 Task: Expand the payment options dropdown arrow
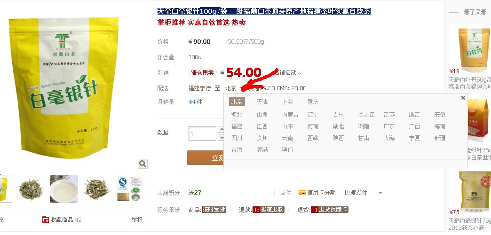pos(380,193)
